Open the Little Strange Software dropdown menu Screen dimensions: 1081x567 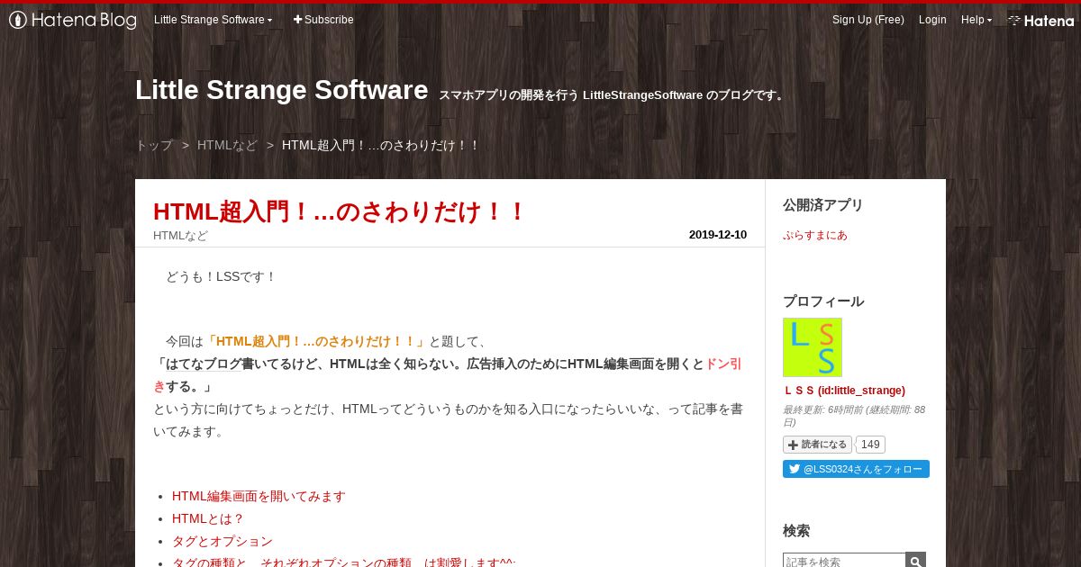[x=213, y=20]
